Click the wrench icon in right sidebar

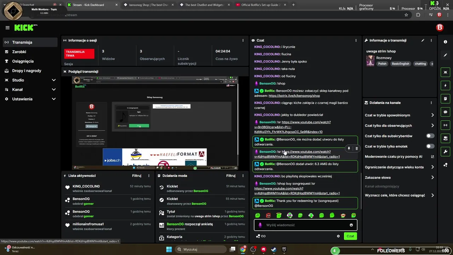(445, 152)
